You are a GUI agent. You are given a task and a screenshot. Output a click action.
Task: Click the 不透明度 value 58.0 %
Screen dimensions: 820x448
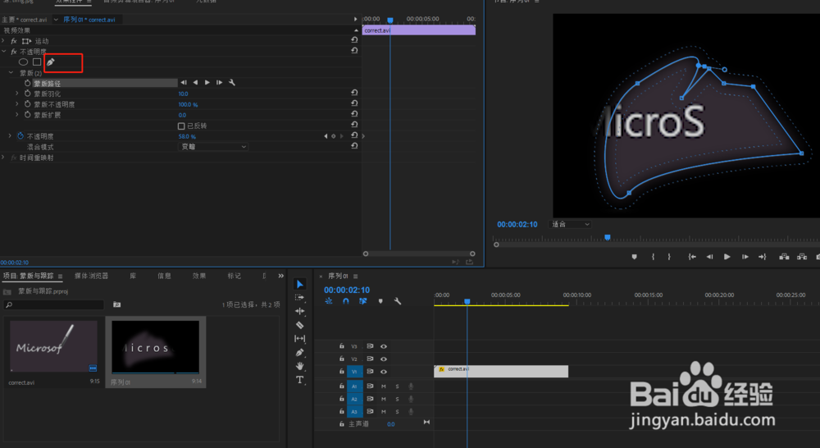point(187,136)
